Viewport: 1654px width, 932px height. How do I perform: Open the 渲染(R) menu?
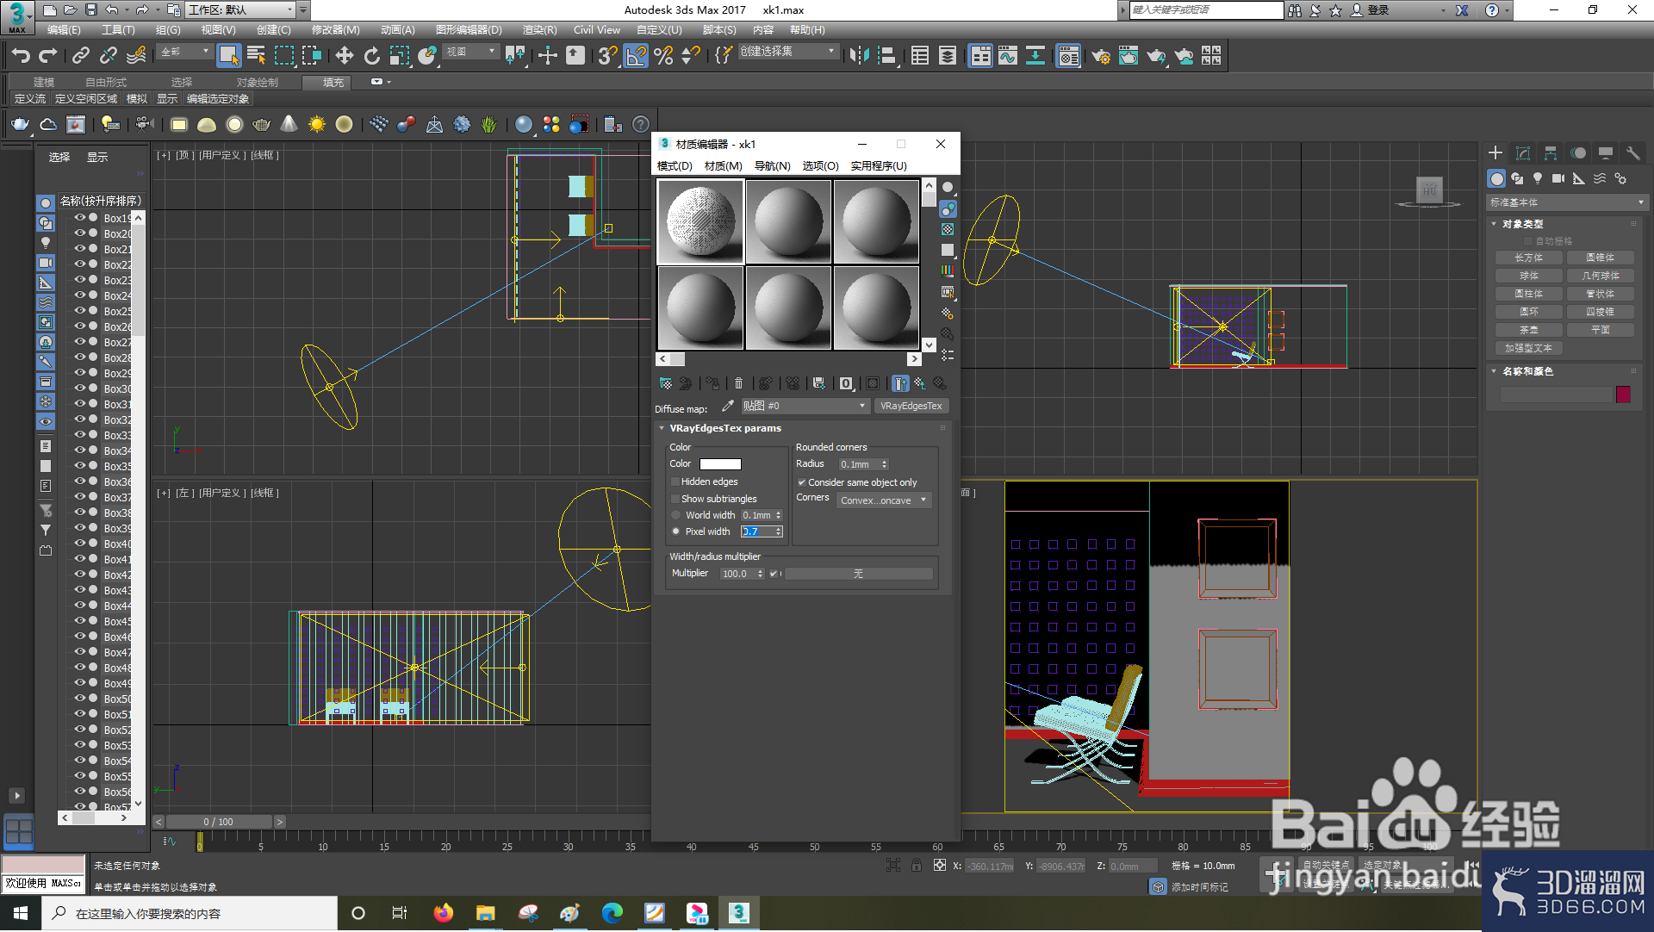(x=539, y=30)
